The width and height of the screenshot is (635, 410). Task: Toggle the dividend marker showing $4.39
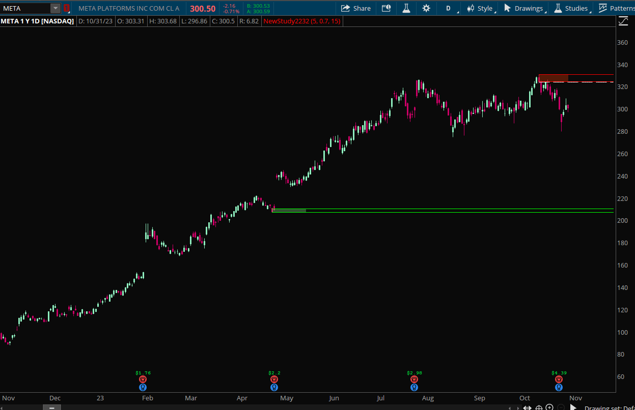(559, 379)
